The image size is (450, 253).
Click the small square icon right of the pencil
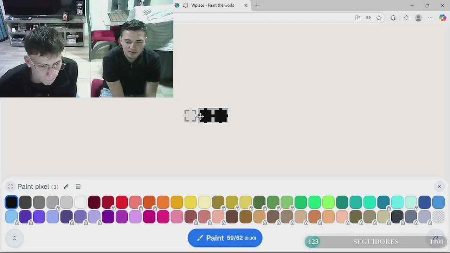[78, 187]
